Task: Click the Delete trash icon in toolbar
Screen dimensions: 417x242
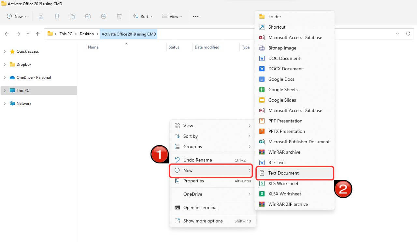Action: (119, 16)
